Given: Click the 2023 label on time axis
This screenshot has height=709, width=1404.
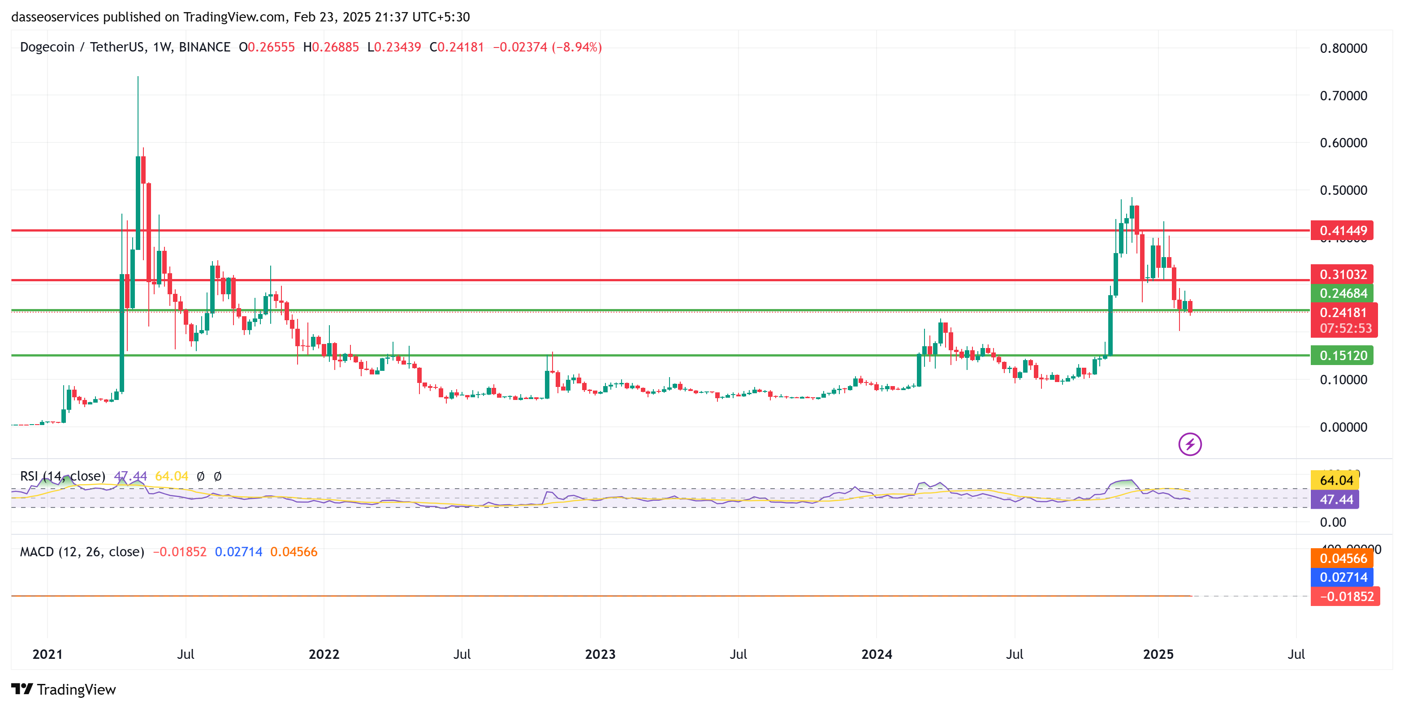Looking at the screenshot, I should (600, 653).
